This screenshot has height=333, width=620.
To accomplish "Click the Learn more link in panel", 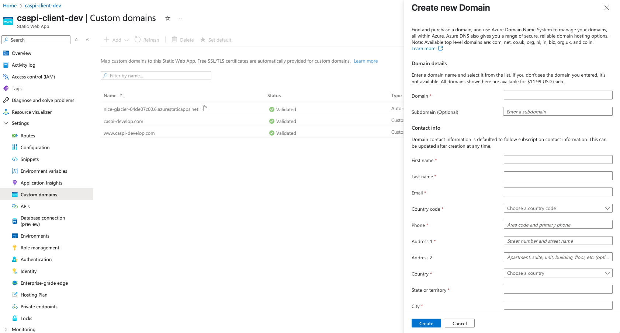I will point(424,49).
